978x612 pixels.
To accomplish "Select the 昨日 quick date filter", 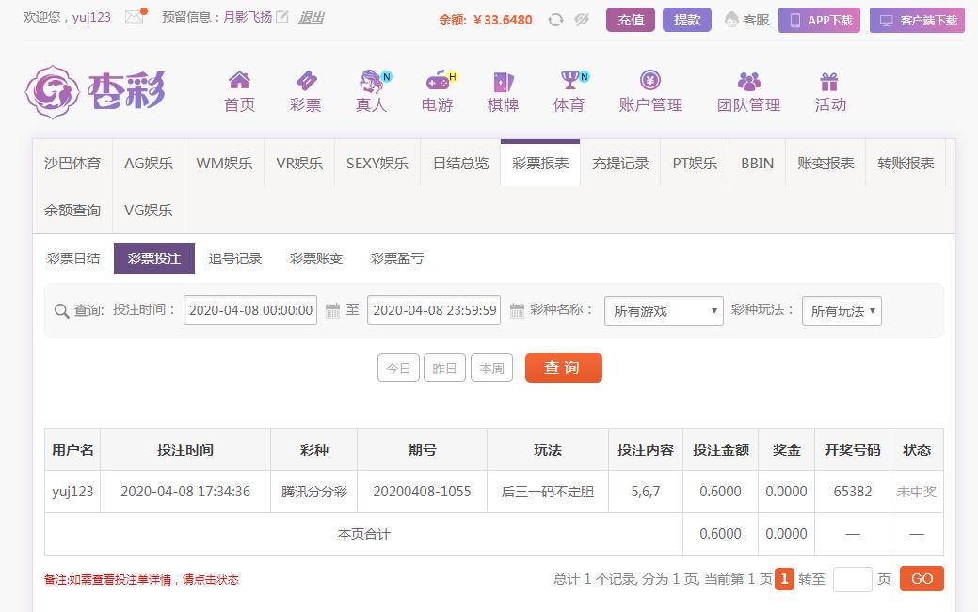I will tap(444, 369).
